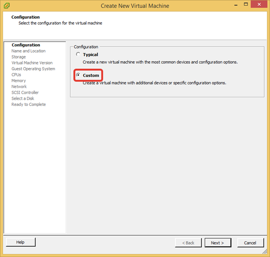The image size is (270, 257).
Task: Close the Create New Virtual Machine window
Action: pos(259,4)
